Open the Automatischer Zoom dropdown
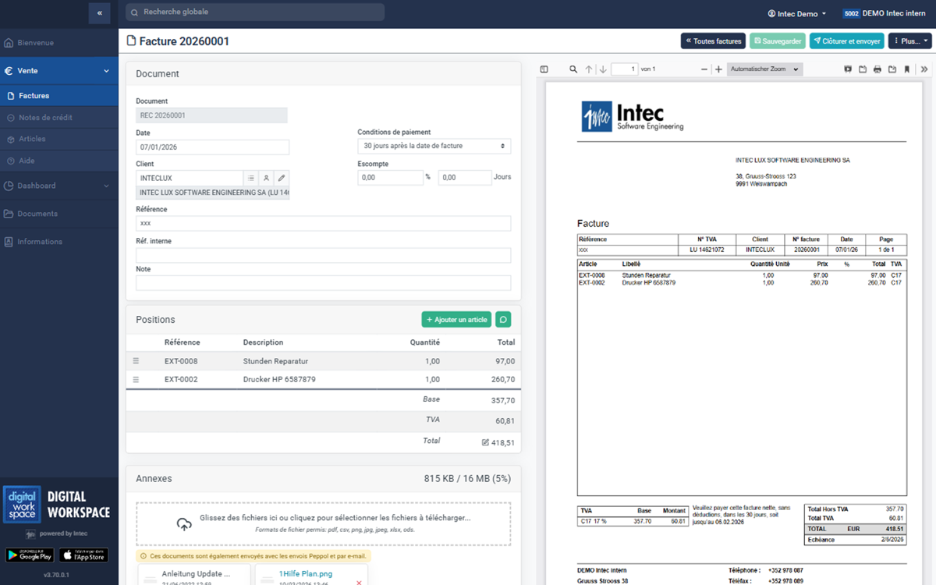 click(x=764, y=69)
